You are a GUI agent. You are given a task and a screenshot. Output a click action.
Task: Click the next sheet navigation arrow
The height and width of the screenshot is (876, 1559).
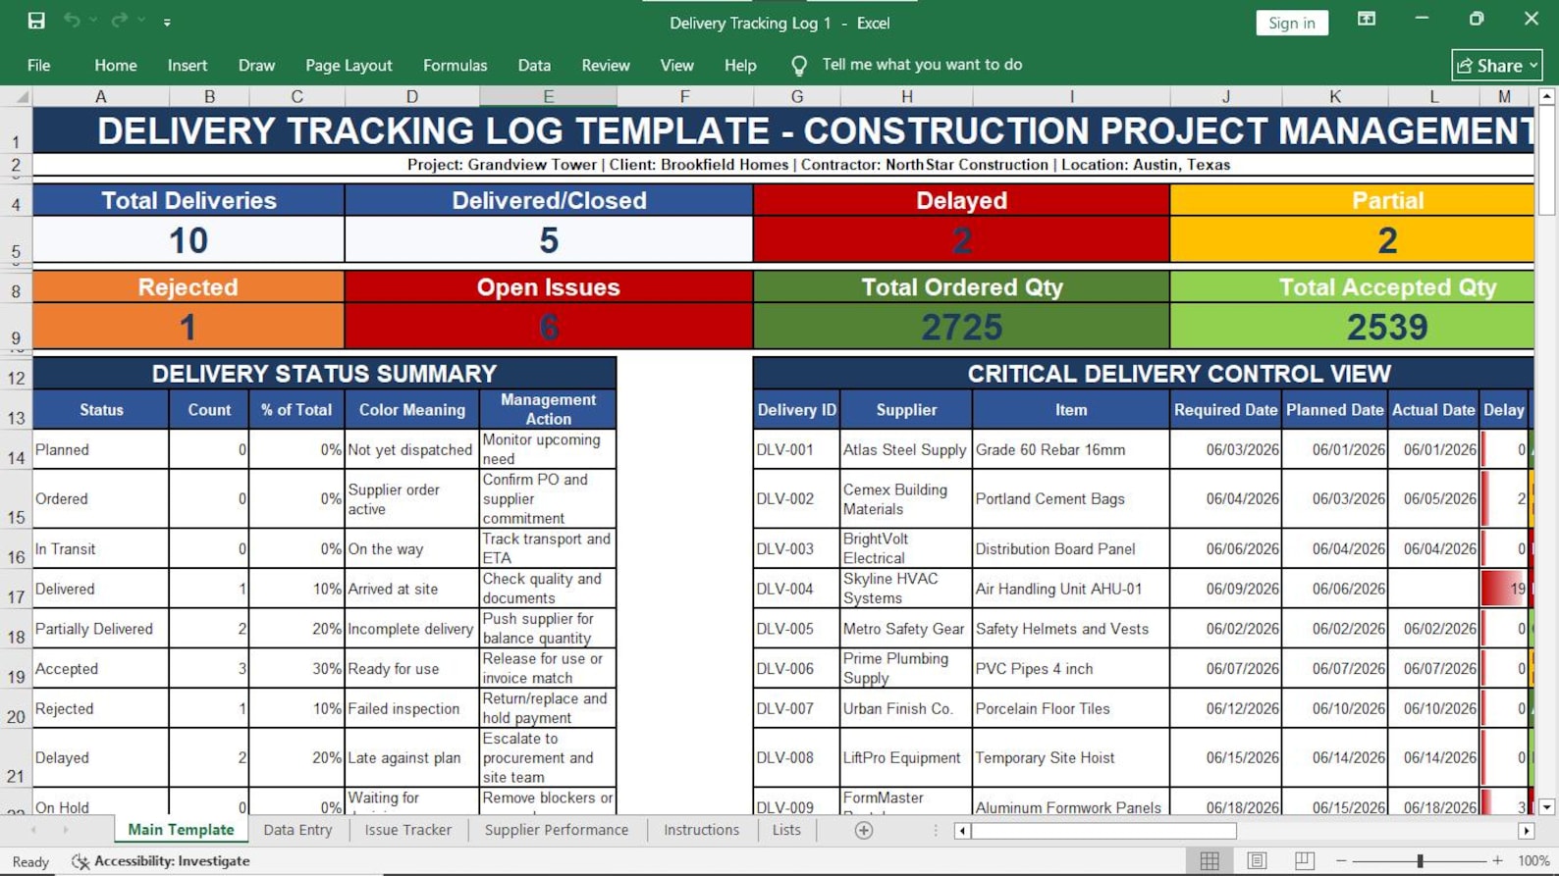point(66,830)
